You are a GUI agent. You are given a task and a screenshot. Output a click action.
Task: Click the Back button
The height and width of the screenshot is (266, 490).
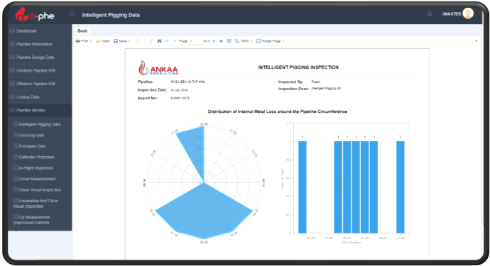82,31
